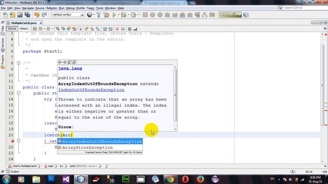Close the MultipleCatch.java tab

pyautogui.click(x=41, y=23)
